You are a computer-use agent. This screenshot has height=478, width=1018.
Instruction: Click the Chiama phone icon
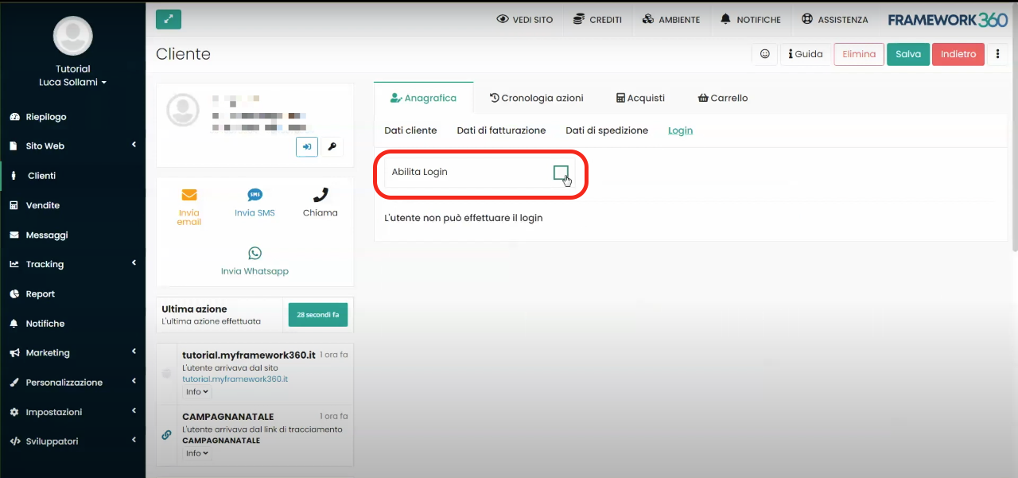[321, 195]
